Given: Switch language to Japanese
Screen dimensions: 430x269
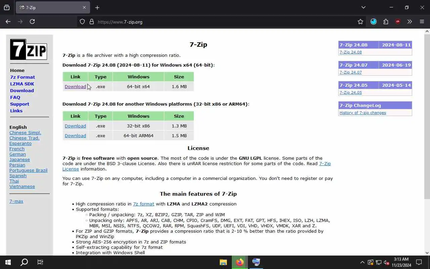Looking at the screenshot, I should [x=19, y=159].
